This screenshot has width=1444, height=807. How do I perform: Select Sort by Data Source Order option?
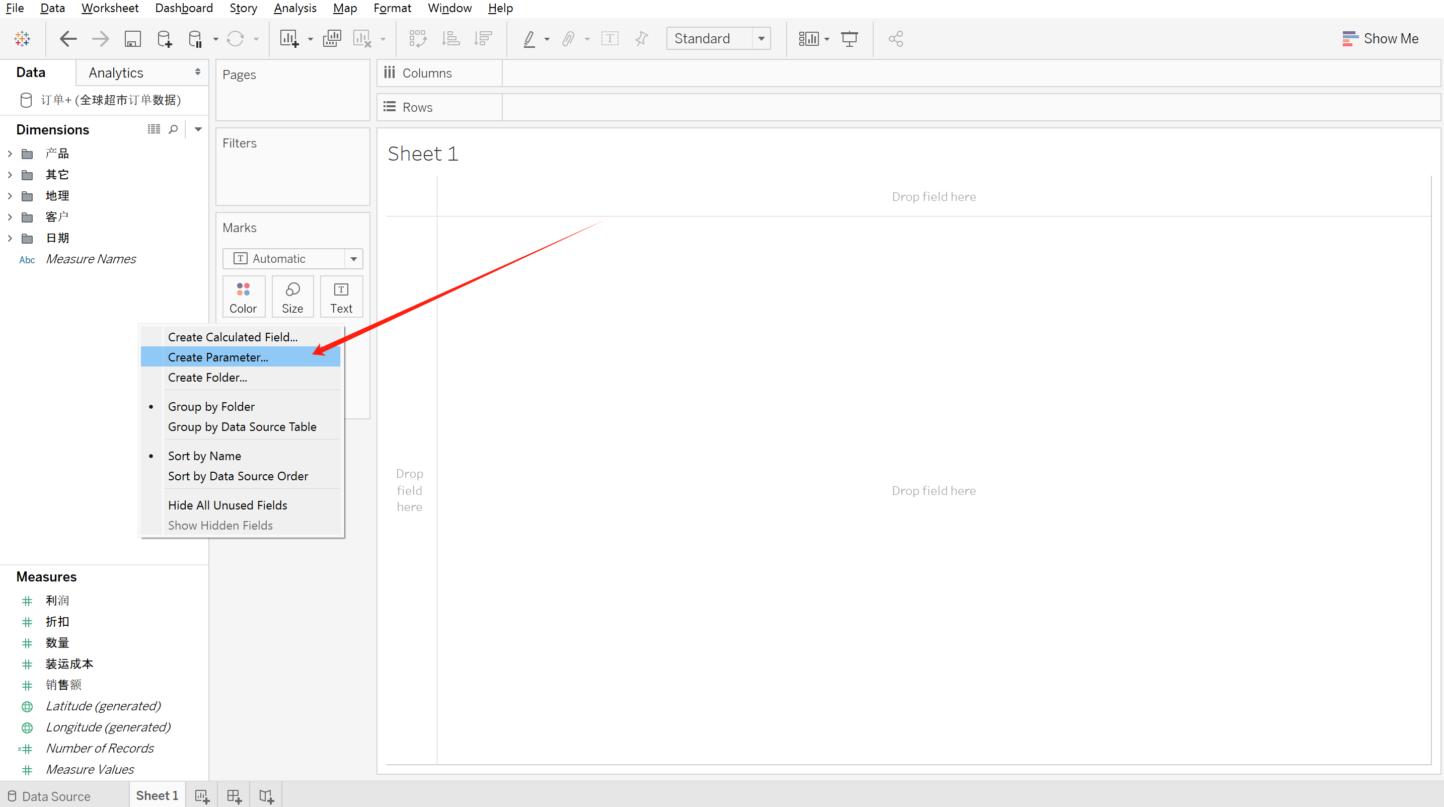238,476
